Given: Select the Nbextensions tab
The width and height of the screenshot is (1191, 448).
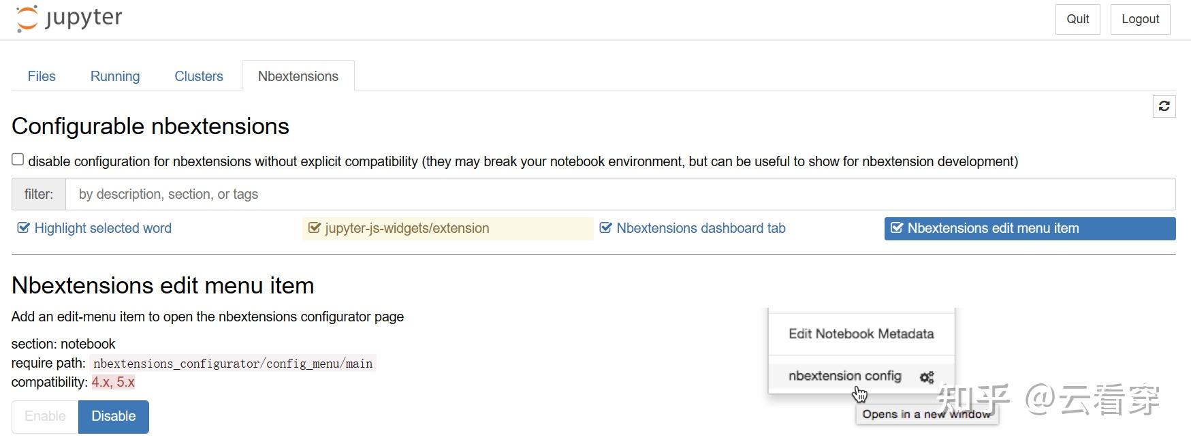Looking at the screenshot, I should (298, 76).
